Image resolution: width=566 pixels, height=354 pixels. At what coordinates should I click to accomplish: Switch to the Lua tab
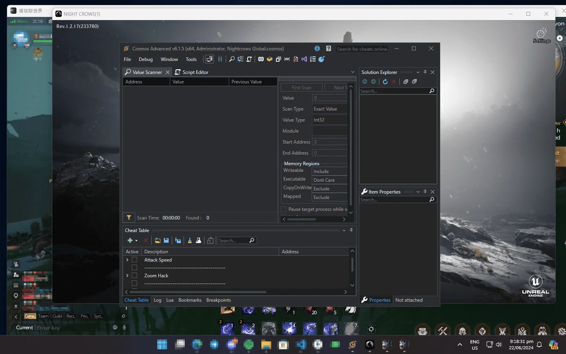click(170, 300)
